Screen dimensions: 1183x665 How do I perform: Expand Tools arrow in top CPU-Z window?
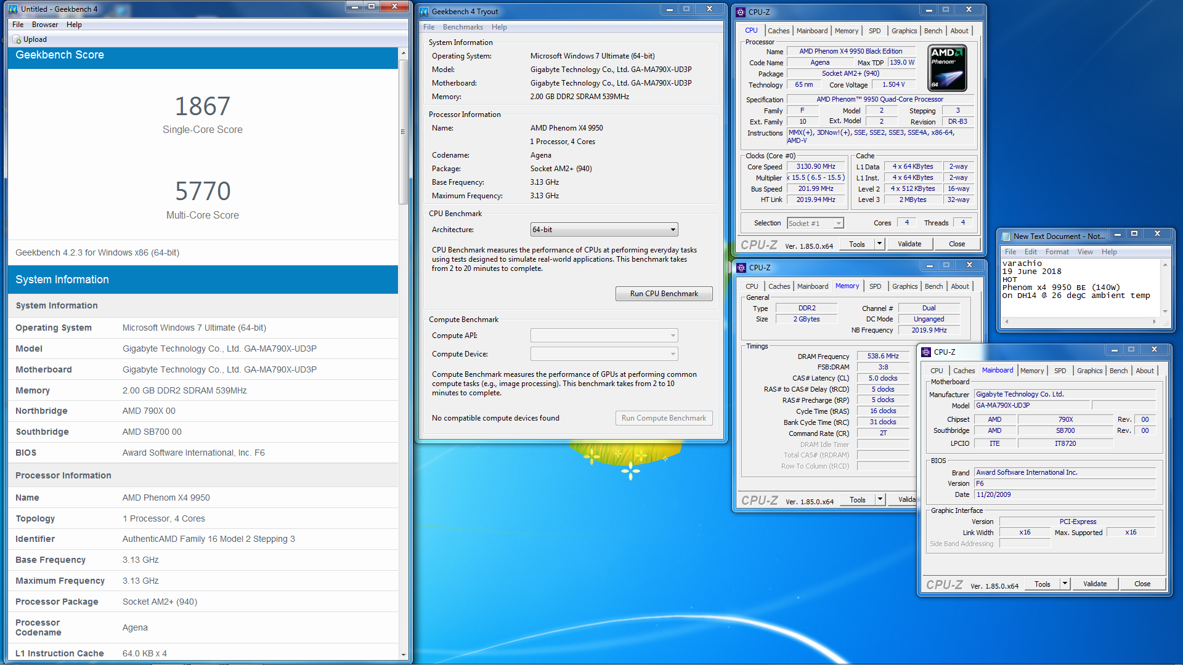879,244
